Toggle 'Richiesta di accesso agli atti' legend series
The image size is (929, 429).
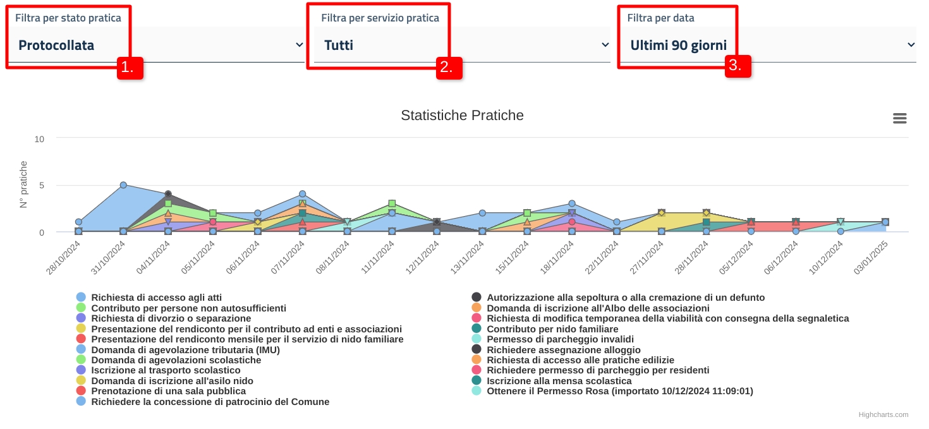tap(156, 297)
